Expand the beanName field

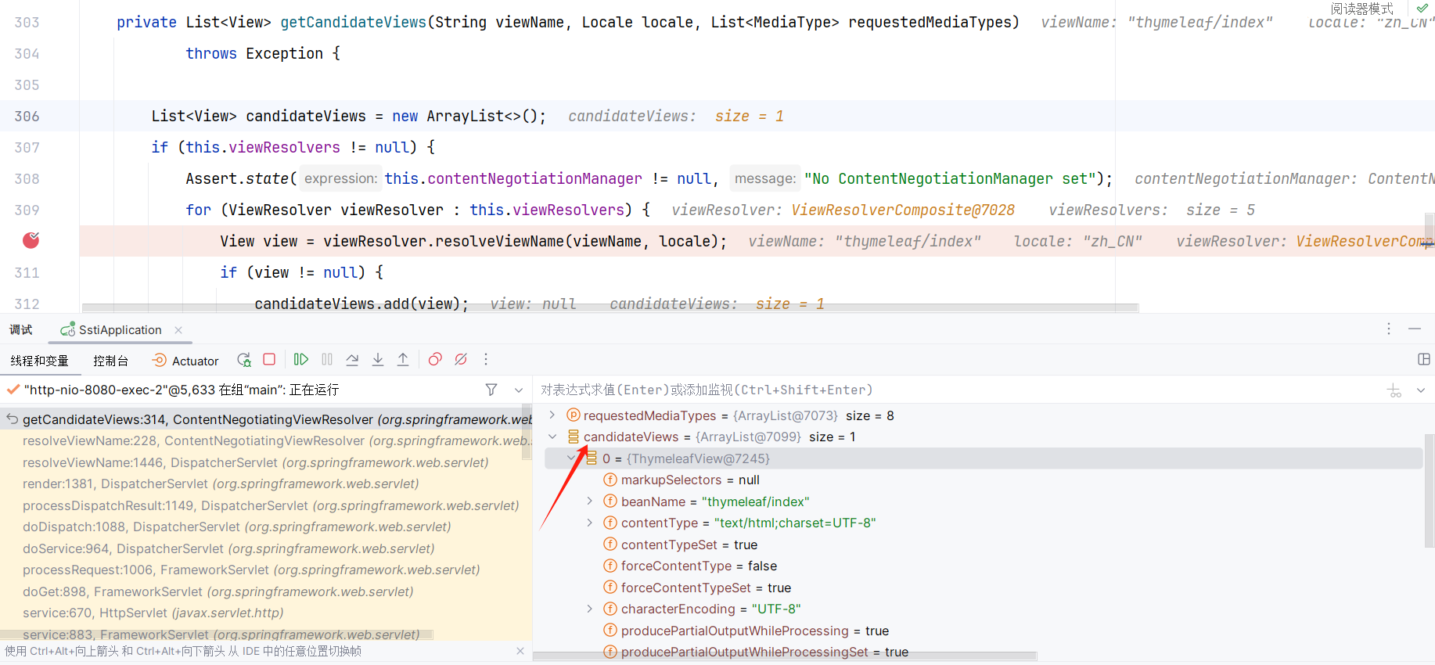tap(590, 501)
